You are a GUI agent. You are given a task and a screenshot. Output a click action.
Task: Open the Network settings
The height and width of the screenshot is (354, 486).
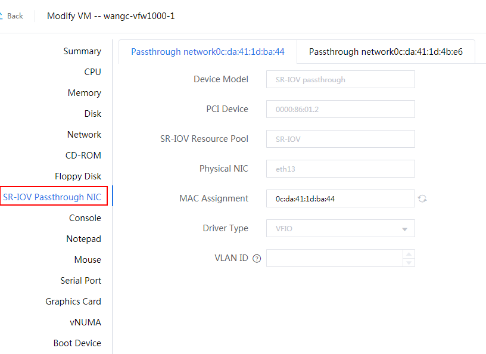pos(84,135)
